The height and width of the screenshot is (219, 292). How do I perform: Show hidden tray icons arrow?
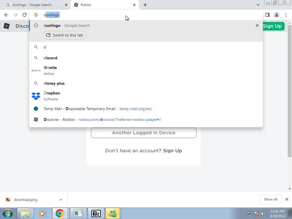242,214
